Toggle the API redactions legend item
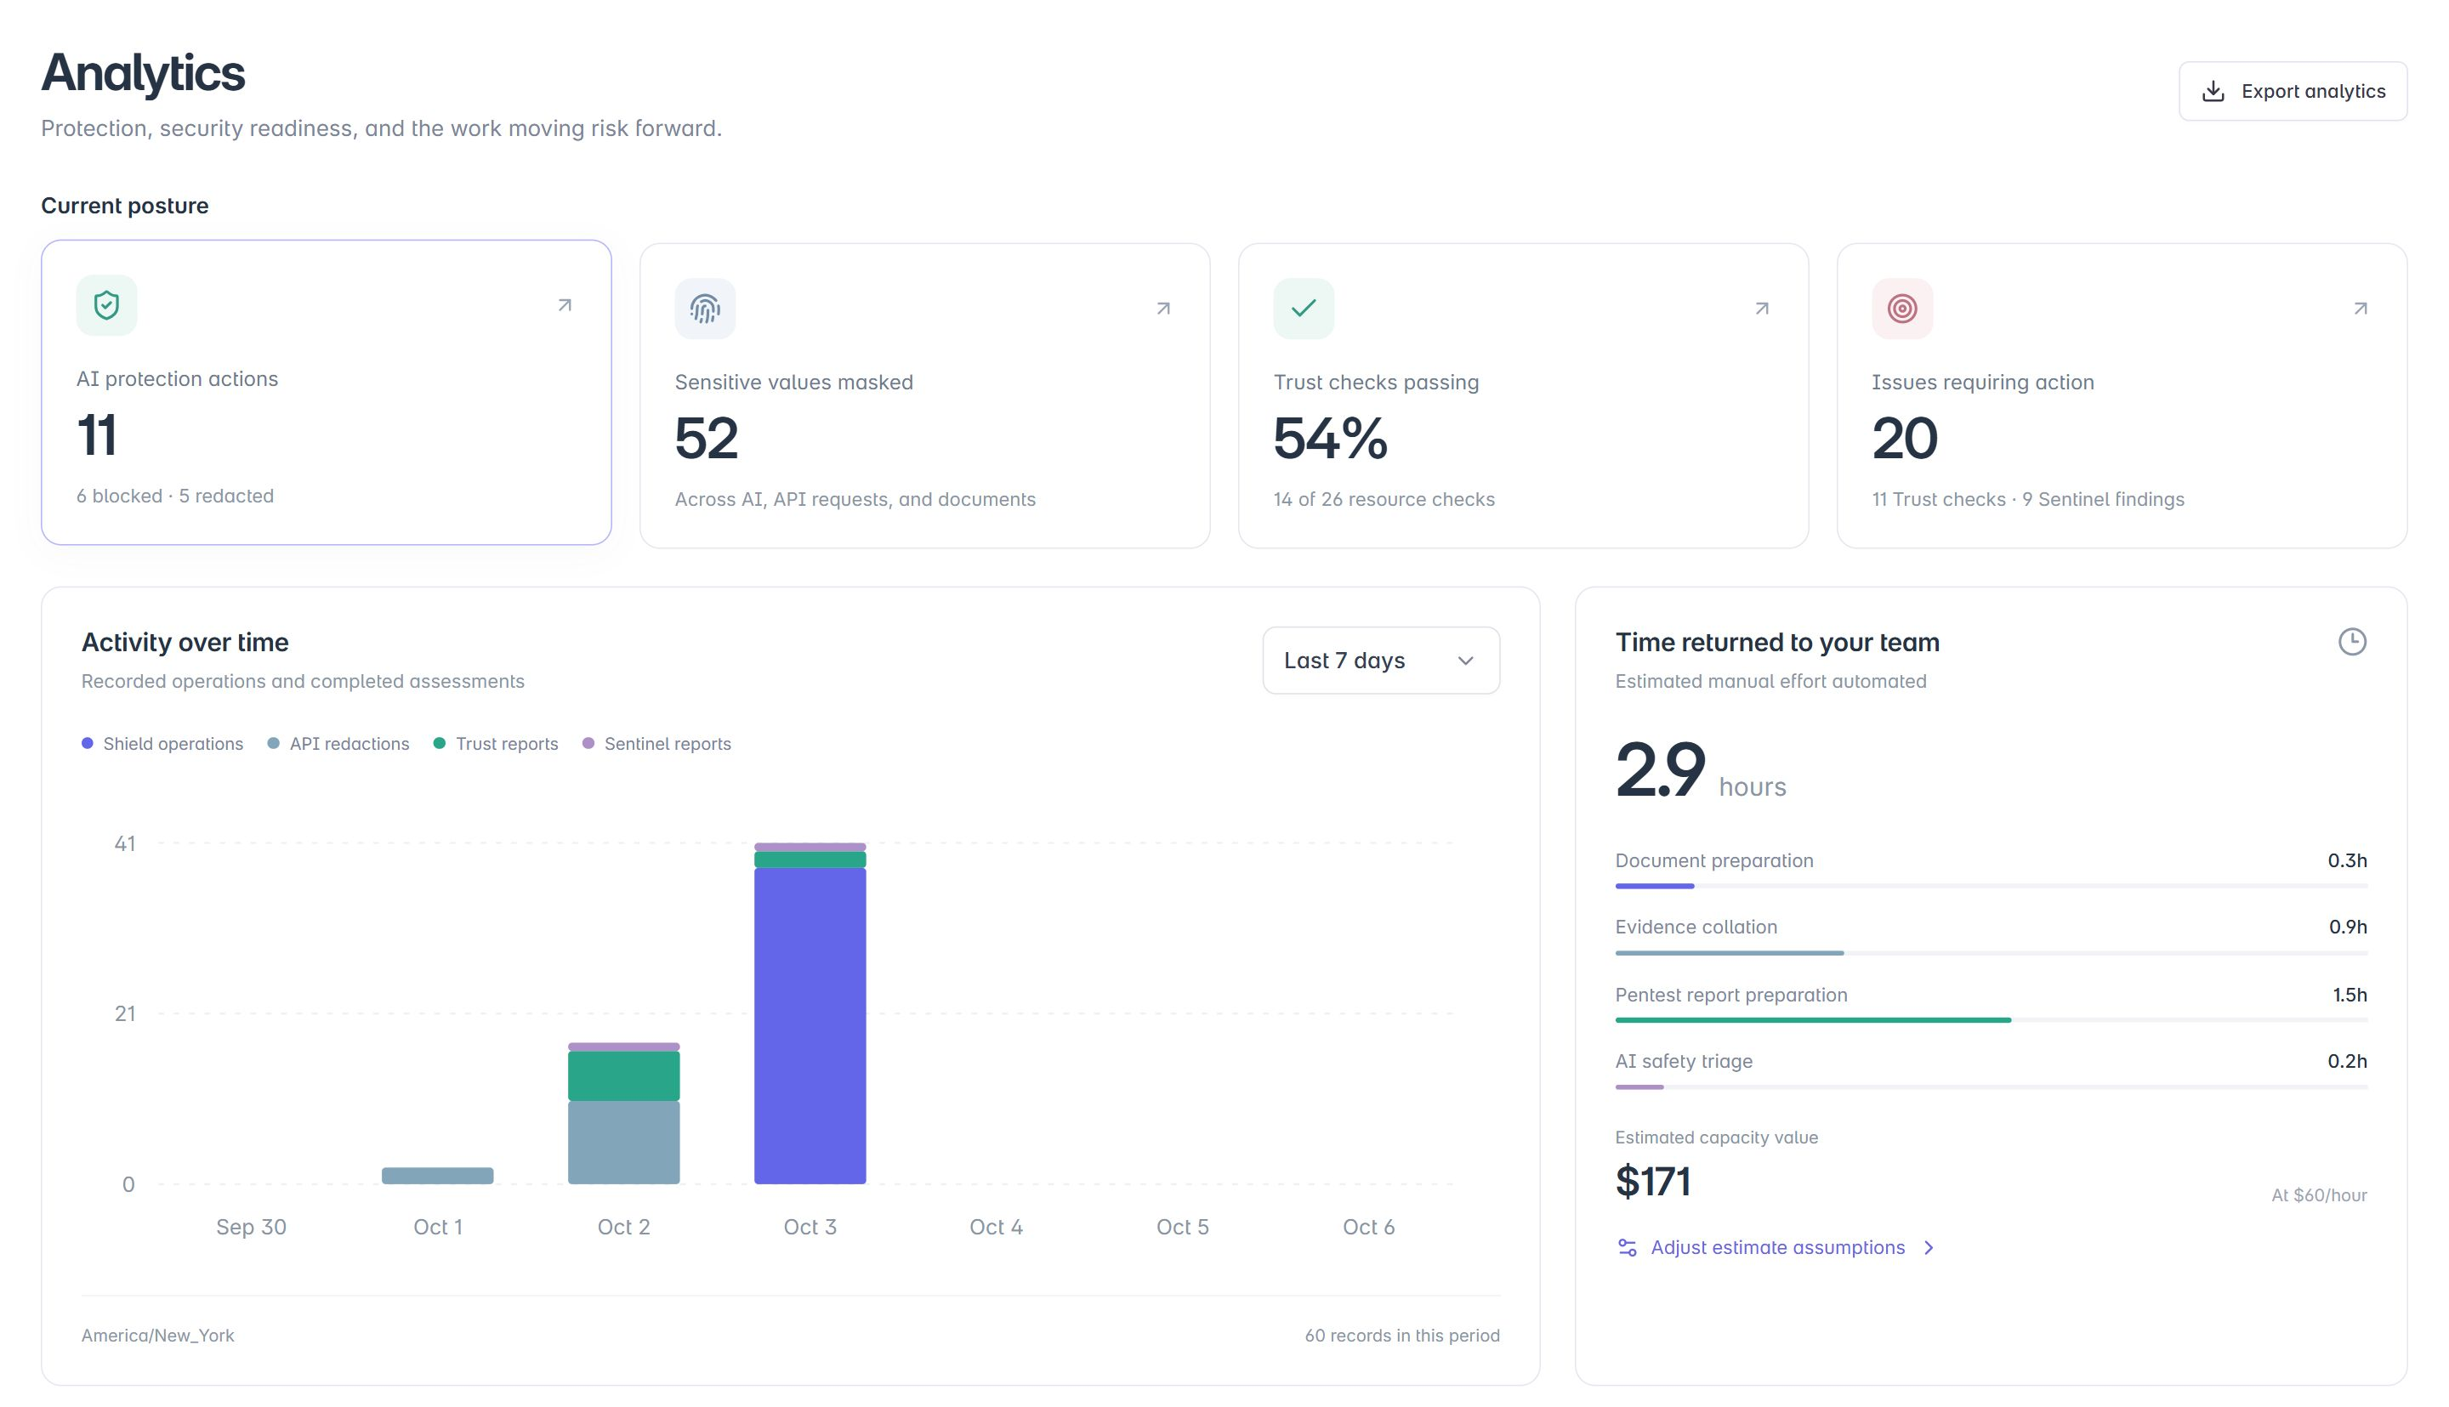The image size is (2449, 1407). pos(338,743)
